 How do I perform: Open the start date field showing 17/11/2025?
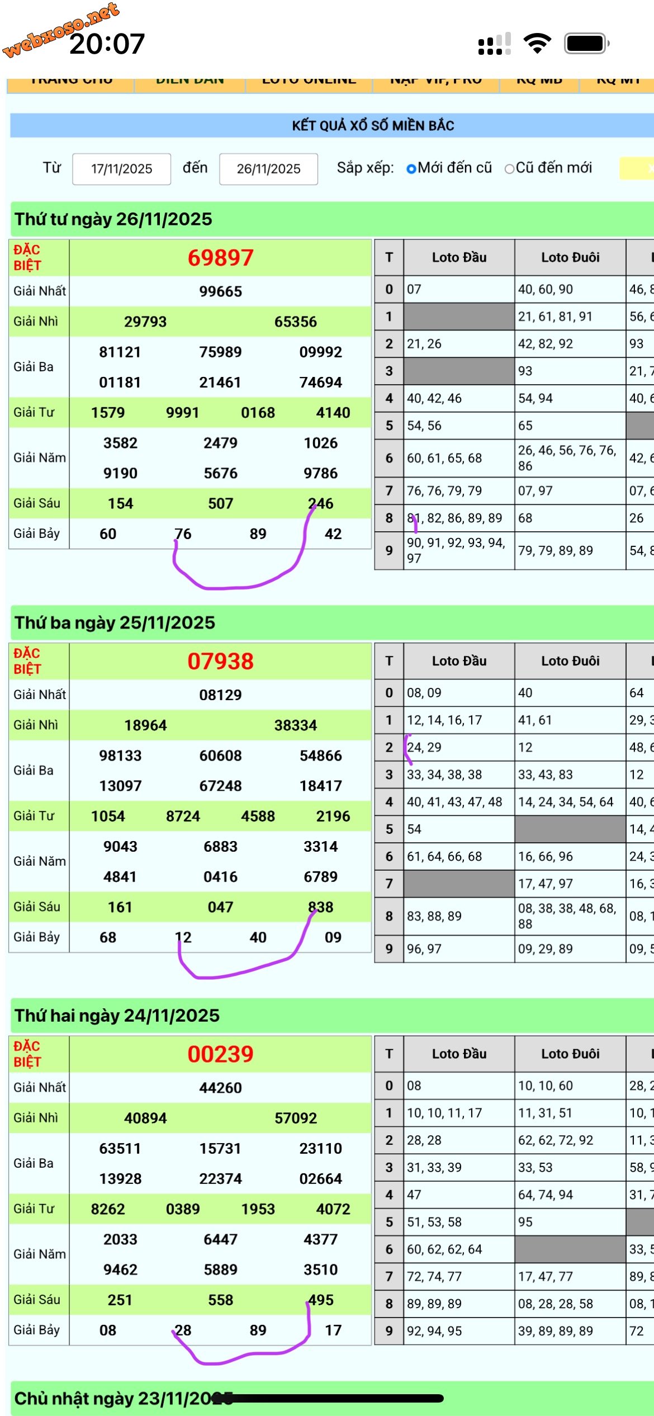[121, 168]
